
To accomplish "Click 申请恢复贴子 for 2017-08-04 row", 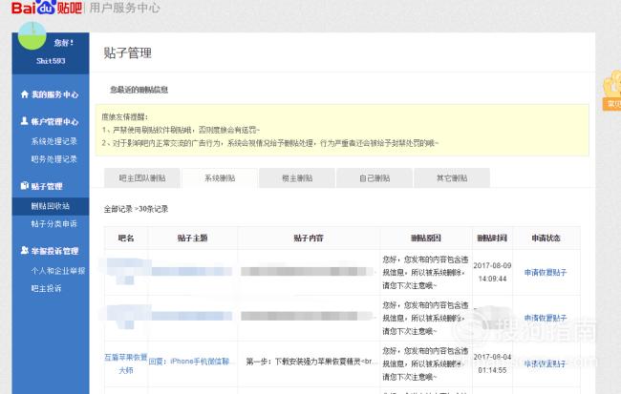I will (546, 363).
